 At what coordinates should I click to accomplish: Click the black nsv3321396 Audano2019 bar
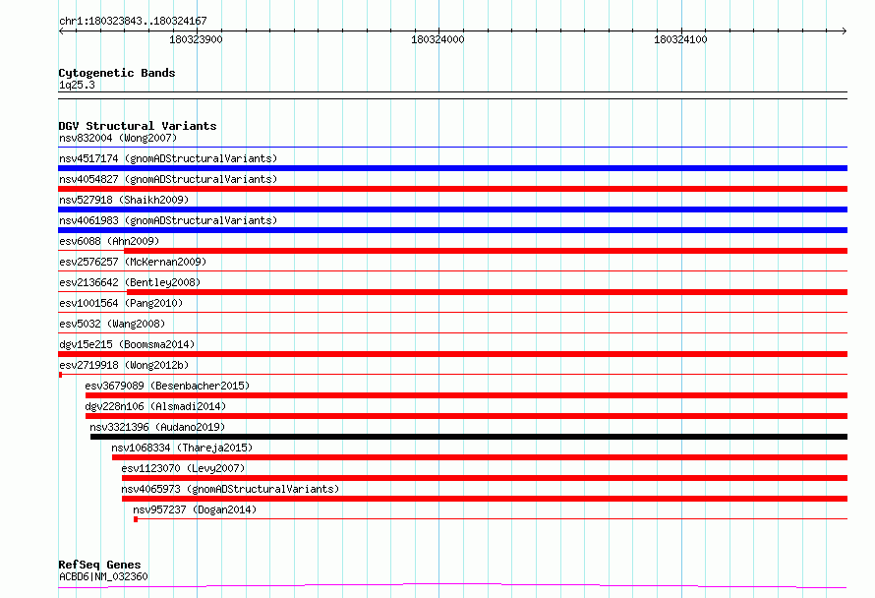tap(469, 437)
